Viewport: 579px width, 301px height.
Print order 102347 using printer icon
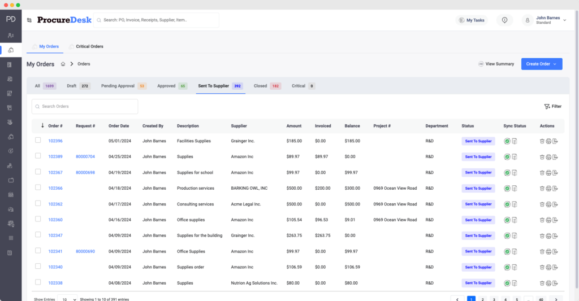548,235
